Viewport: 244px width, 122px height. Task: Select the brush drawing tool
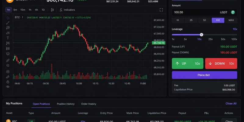pos(8,33)
